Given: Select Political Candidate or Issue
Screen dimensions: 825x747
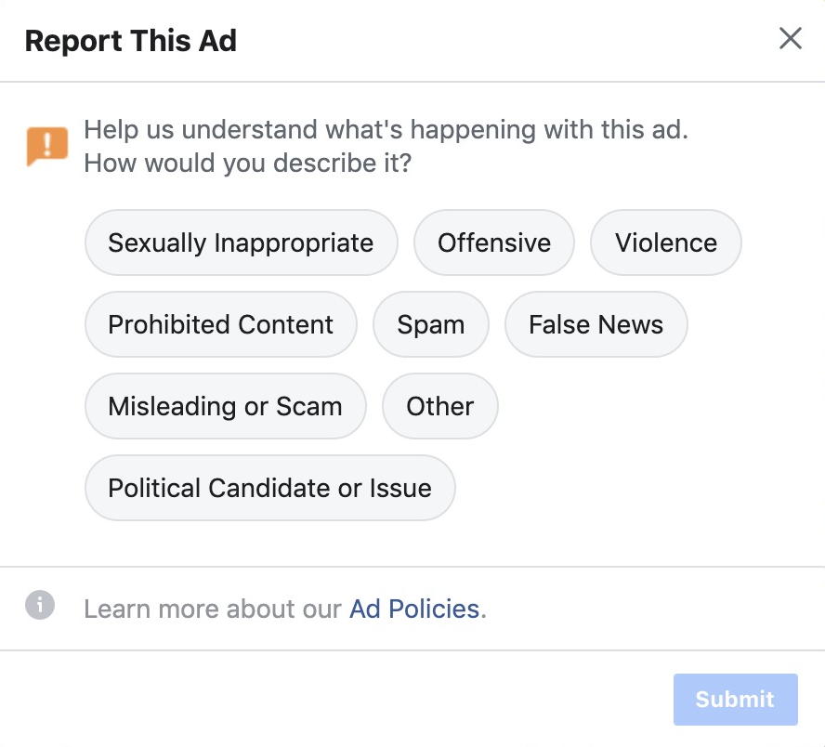Looking at the screenshot, I should pos(269,488).
